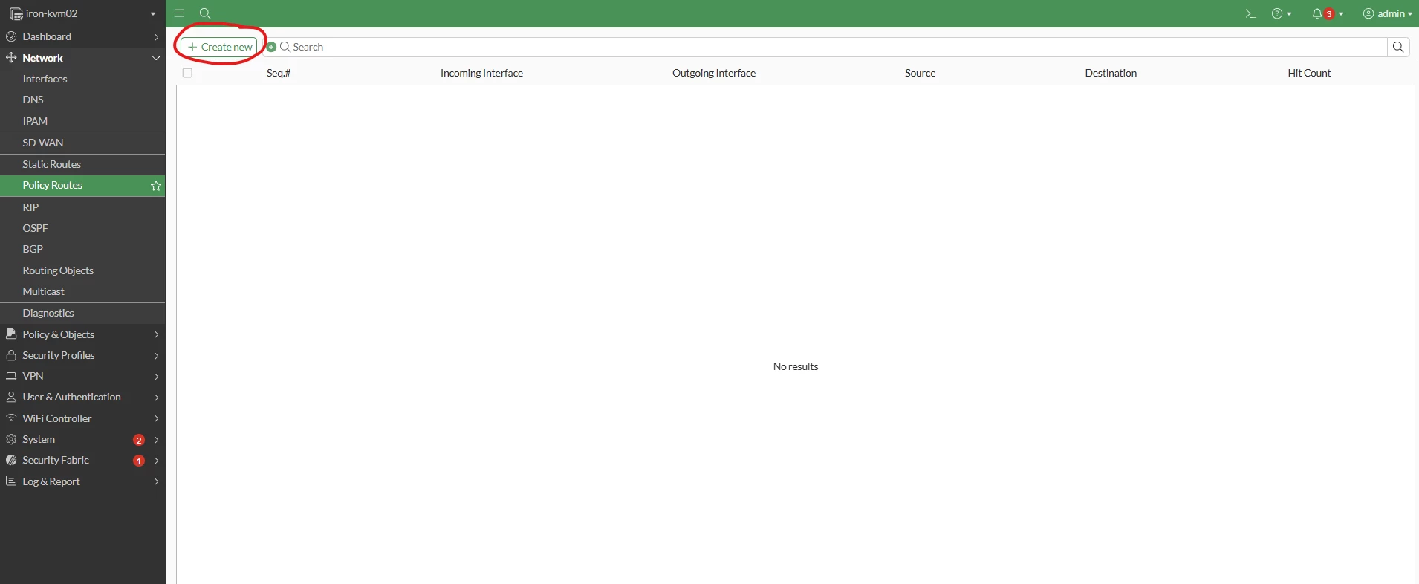Click the Destination column header

(x=1111, y=73)
